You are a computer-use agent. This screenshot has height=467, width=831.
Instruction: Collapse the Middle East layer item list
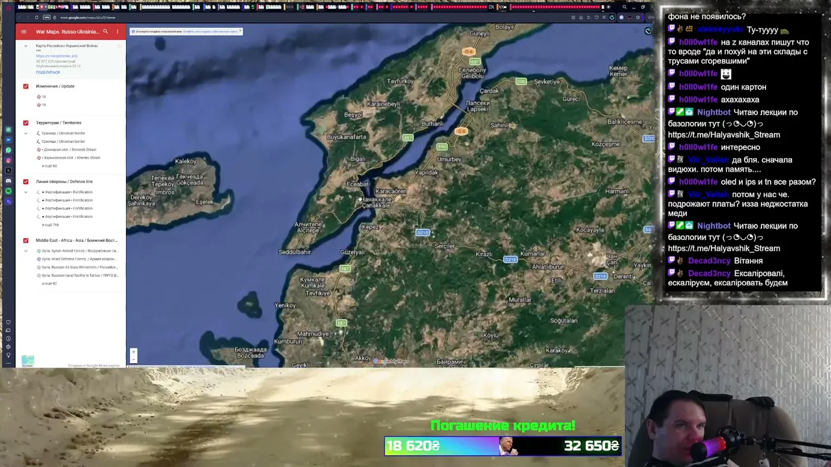26,251
